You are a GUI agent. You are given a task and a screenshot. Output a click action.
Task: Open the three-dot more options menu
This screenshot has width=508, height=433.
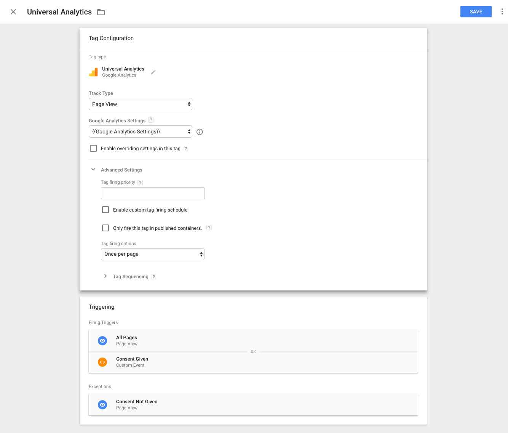[502, 12]
